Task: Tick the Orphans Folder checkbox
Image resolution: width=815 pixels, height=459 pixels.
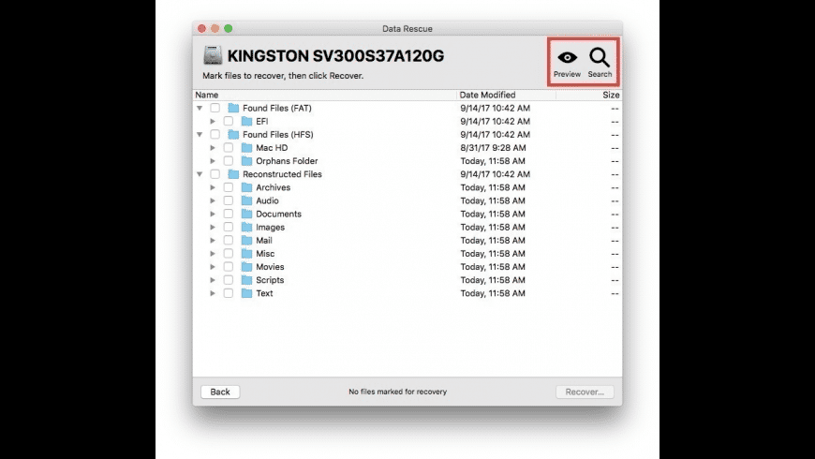Action: tap(229, 160)
